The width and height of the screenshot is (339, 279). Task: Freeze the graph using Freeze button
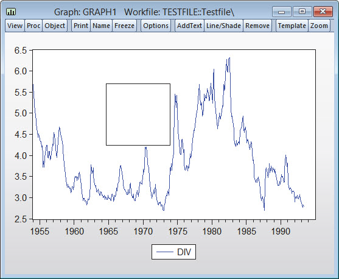[124, 26]
